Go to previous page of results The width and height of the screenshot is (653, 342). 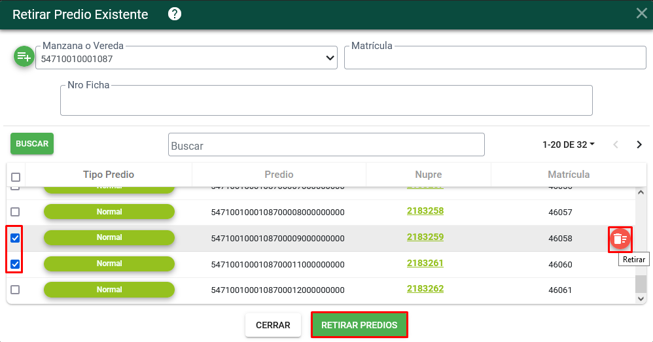[616, 145]
